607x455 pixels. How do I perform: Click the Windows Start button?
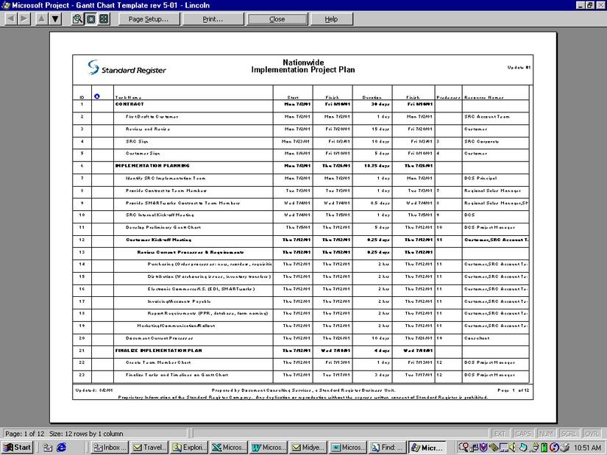pyautogui.click(x=18, y=447)
